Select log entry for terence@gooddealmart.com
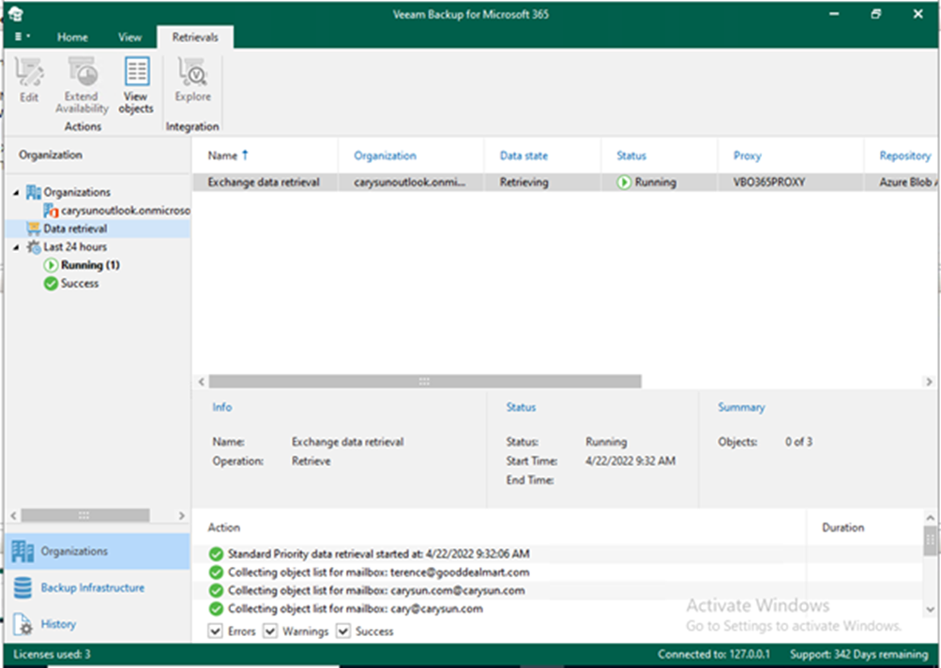941x668 pixels. coord(378,572)
